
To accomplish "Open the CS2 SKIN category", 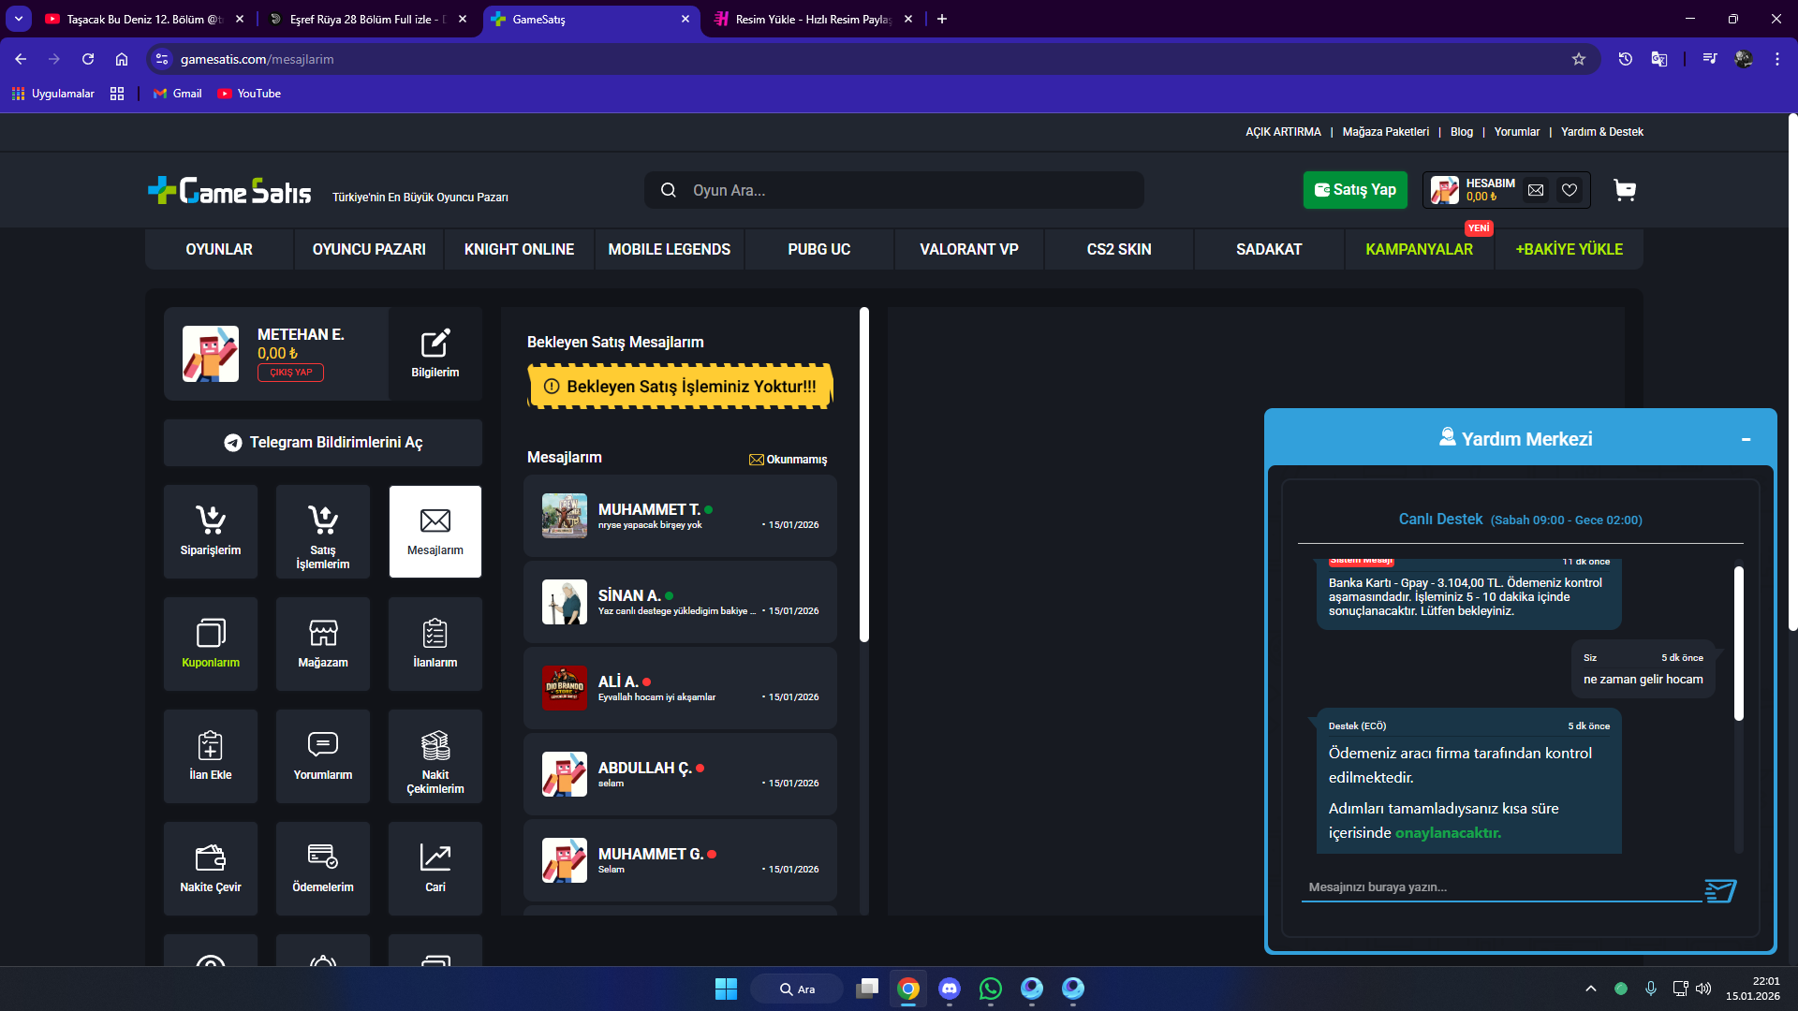I will tap(1119, 249).
